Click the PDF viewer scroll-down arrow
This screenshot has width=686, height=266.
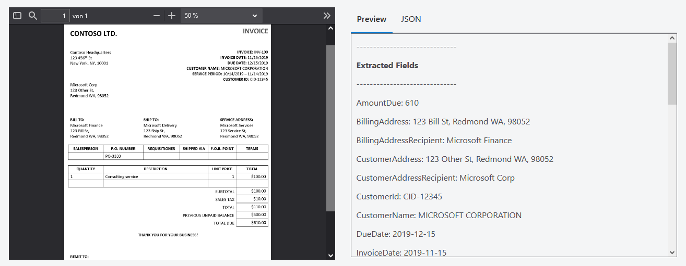coord(330,255)
